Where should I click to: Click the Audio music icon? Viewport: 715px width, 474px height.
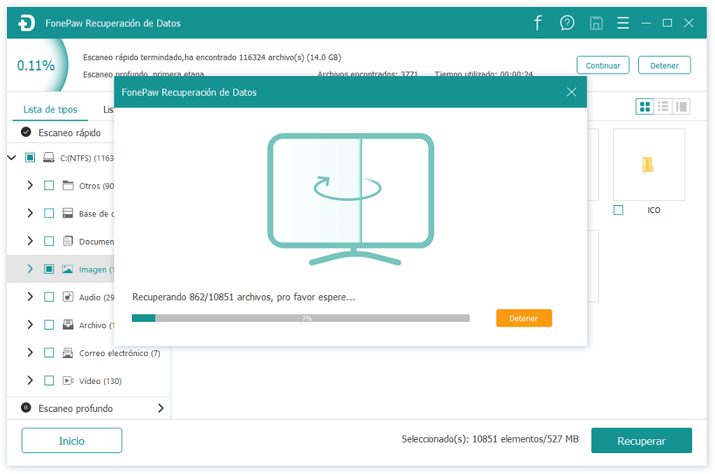[68, 297]
